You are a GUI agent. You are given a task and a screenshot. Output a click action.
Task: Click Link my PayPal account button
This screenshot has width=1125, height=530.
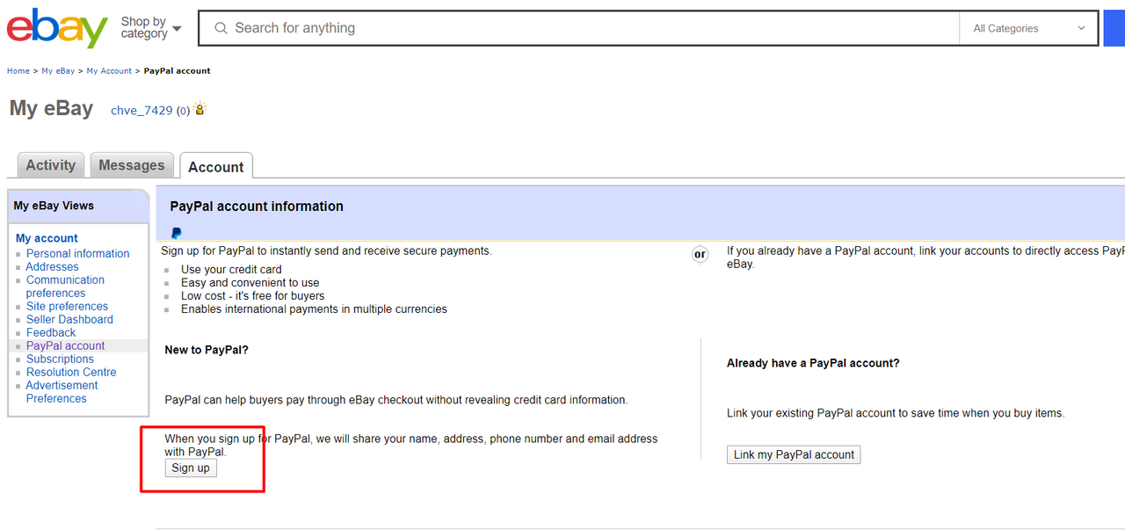click(794, 454)
